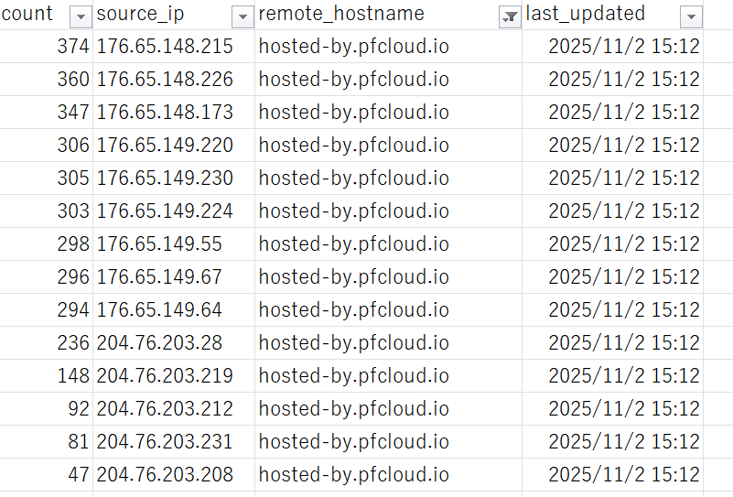Select the hostname cell beside IP 176.65.149.224

click(x=354, y=211)
